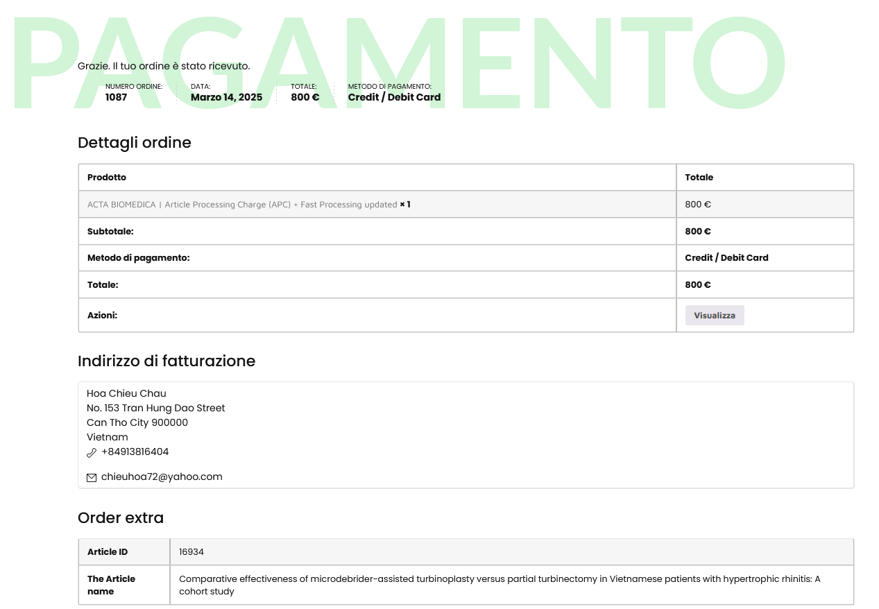Image resolution: width=879 pixels, height=609 pixels.
Task: Select phone number +84913816404
Action: tap(135, 452)
